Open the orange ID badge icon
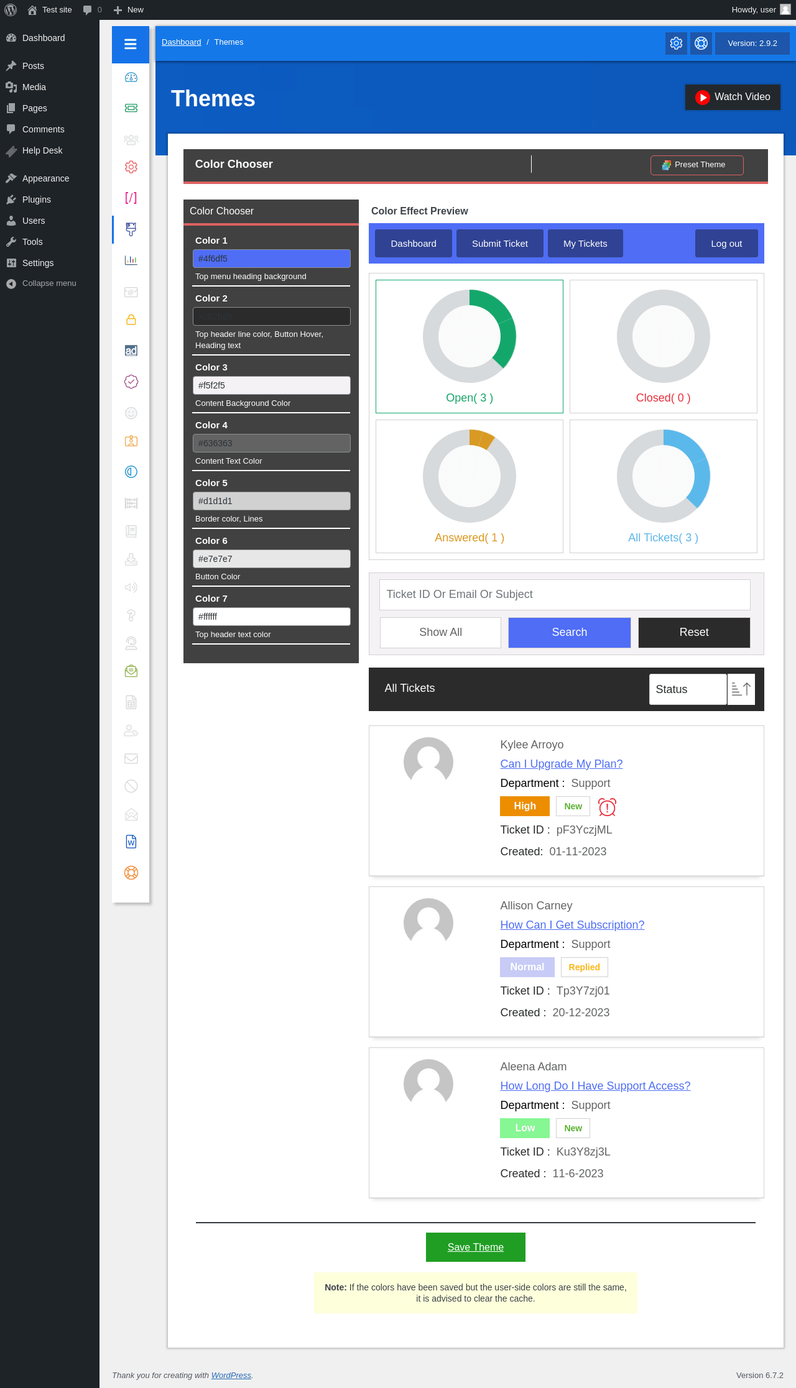 click(131, 441)
